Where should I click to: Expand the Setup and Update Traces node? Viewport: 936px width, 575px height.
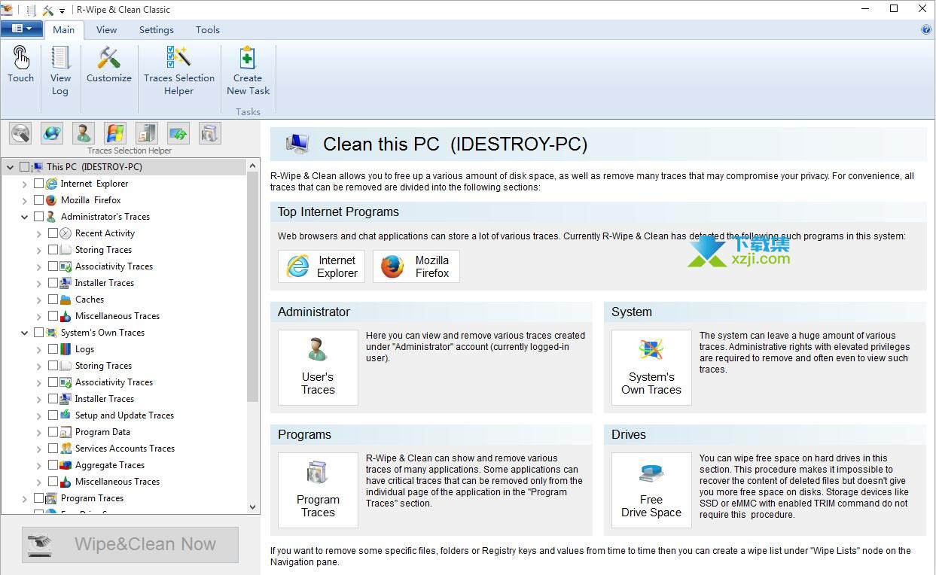(39, 415)
